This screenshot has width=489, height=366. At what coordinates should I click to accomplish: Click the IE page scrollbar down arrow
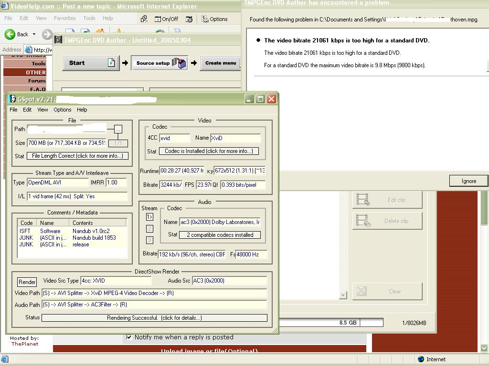coord(484,348)
